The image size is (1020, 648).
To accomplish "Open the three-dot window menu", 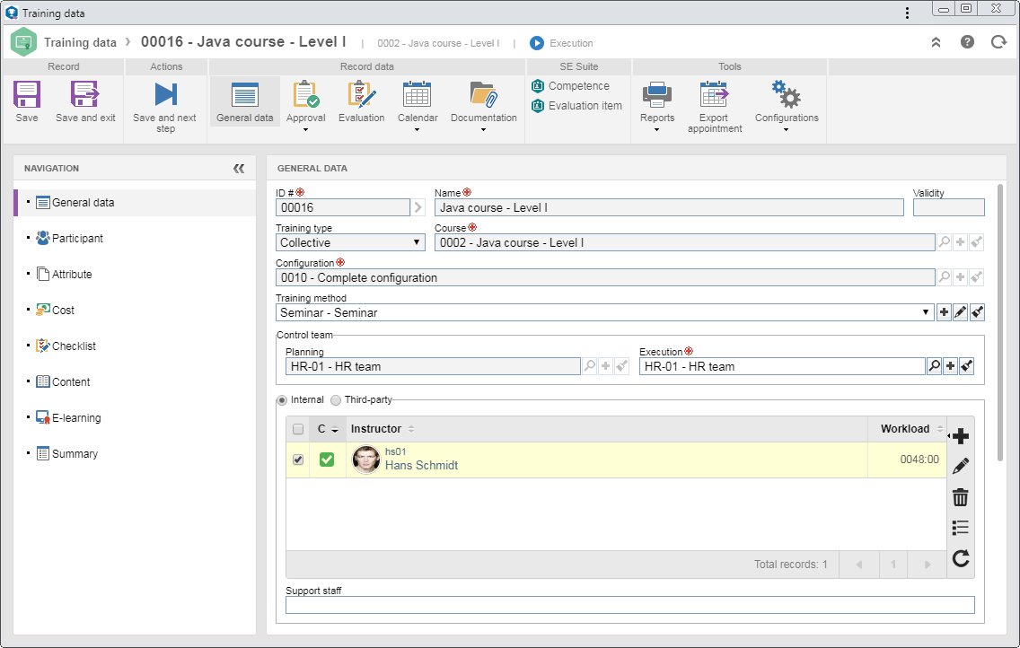I will coord(907,13).
